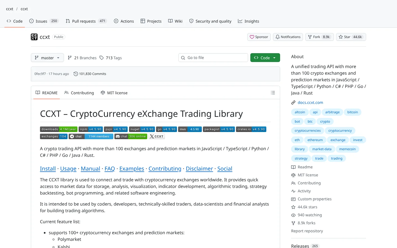Click the Discord chat 306 online badge

click(131, 136)
